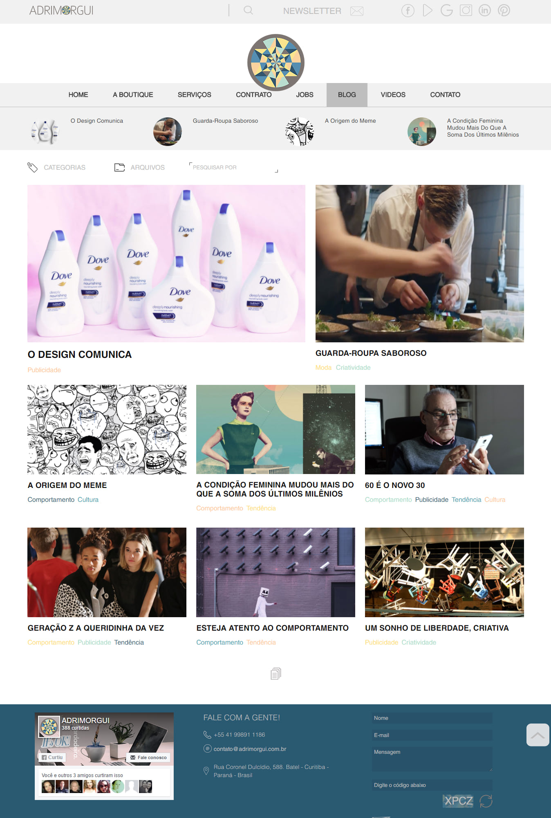
Task: Refresh the captcha code
Action: [x=486, y=801]
